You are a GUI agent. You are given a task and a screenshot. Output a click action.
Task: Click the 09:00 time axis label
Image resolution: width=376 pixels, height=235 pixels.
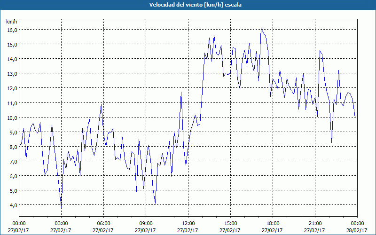(146, 224)
